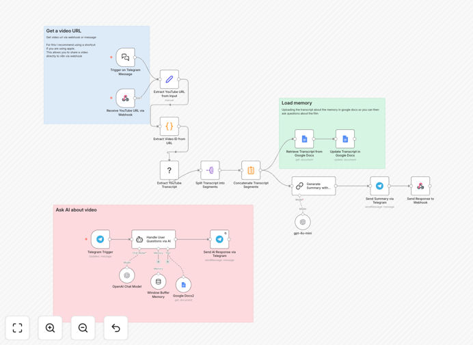Image resolution: width=473 pixels, height=345 pixels.
Task: Click the Google Docs2 tool node
Action: 183,285
